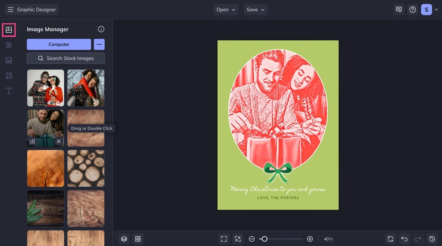The image size is (442, 246).
Task: Select cracked wood grain thumbnail beside fern
Action: pos(86,209)
